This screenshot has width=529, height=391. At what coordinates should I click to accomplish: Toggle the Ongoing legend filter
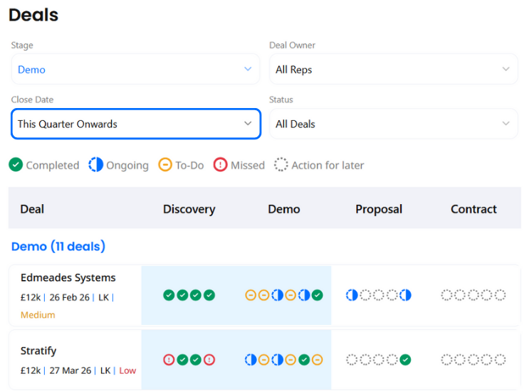(119, 165)
